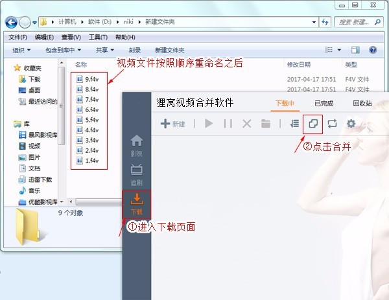Image resolution: width=389 pixels, height=300 pixels.
Task: Open the 追剧 TV sidebar icon
Action: click(x=136, y=175)
